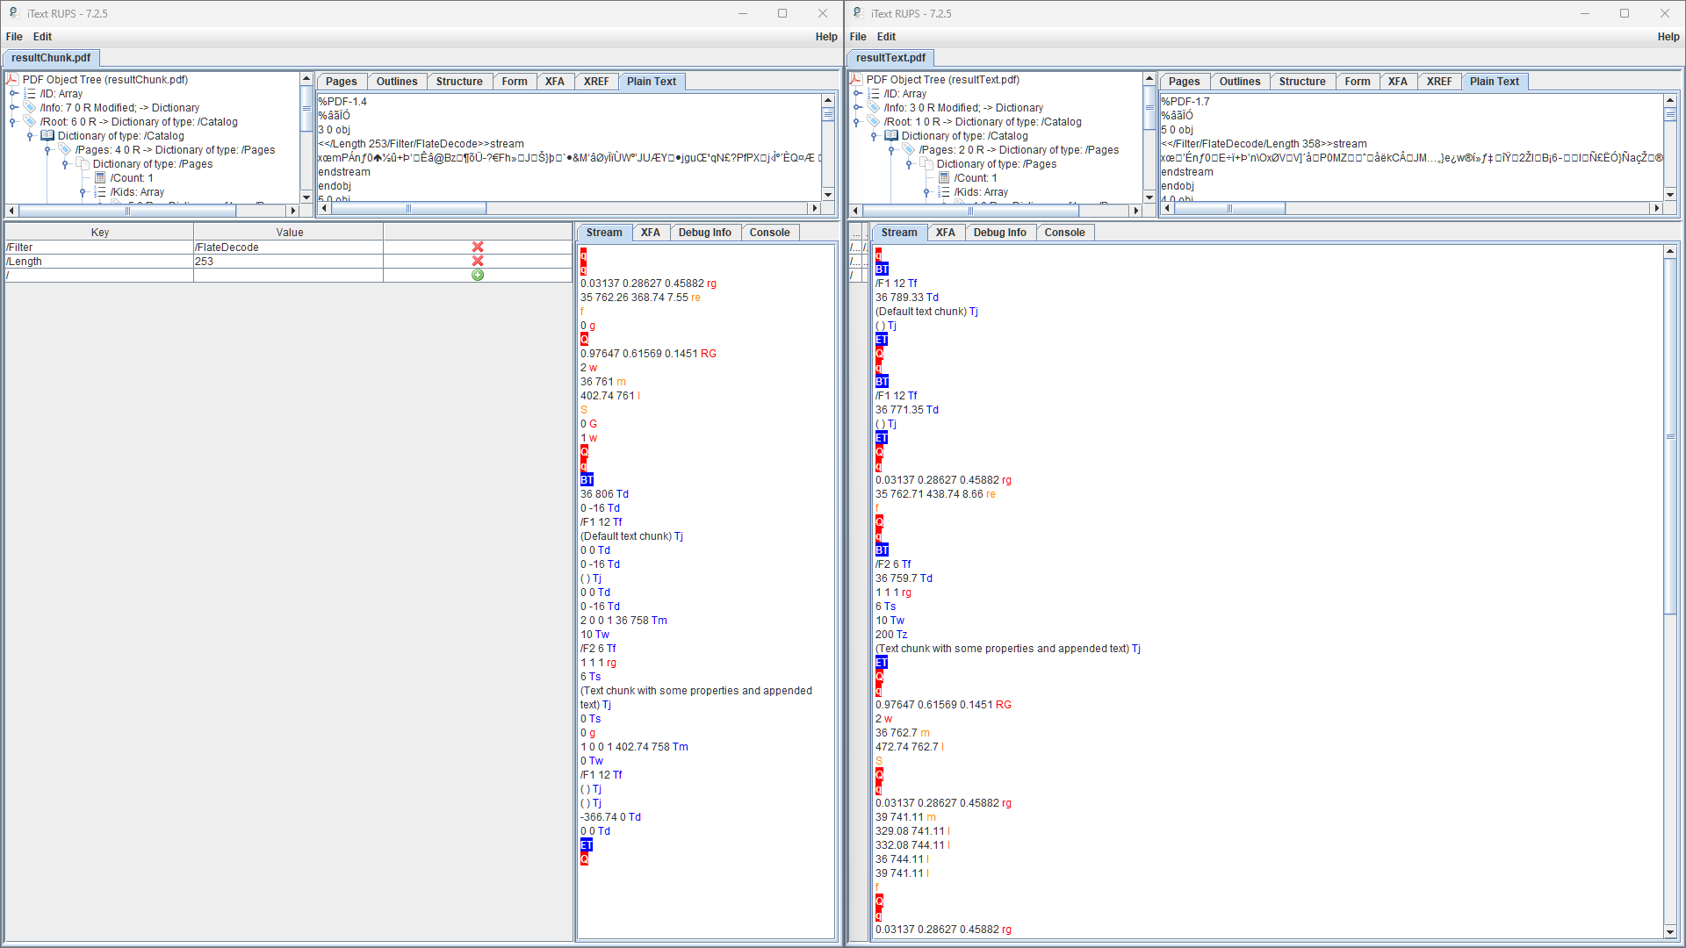This screenshot has width=1686, height=948.
Task: Expand the /Pages 4 0 R tree node
Action: 47,150
